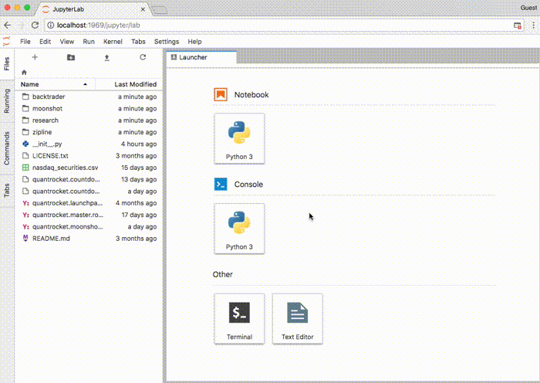Image resolution: width=540 pixels, height=383 pixels.
Task: Select quantrocket.moonsho... file
Action: tap(89, 226)
